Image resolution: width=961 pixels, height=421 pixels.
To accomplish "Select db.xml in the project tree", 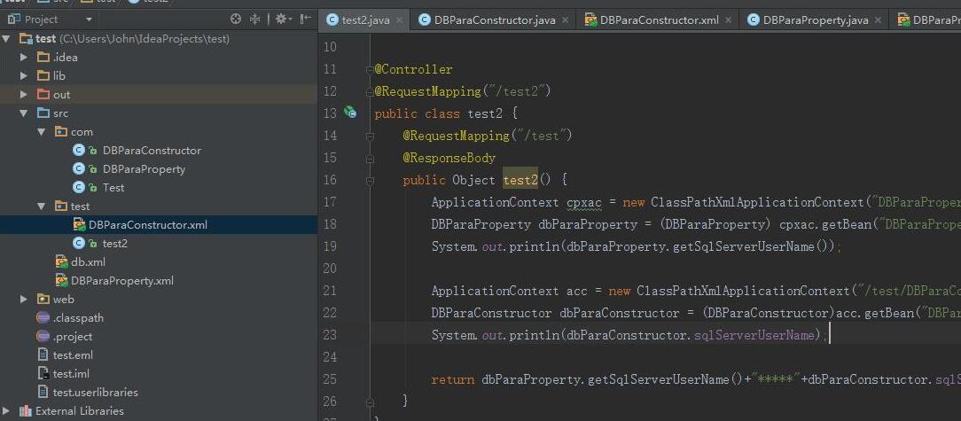I will click(89, 261).
